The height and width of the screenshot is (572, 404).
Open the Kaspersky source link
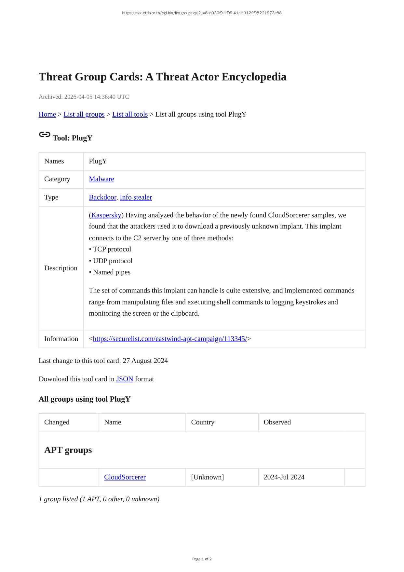tap(106, 215)
